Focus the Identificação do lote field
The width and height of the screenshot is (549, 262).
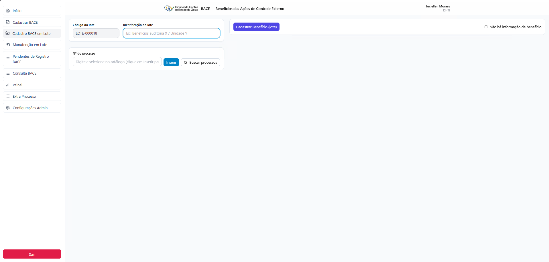172,33
